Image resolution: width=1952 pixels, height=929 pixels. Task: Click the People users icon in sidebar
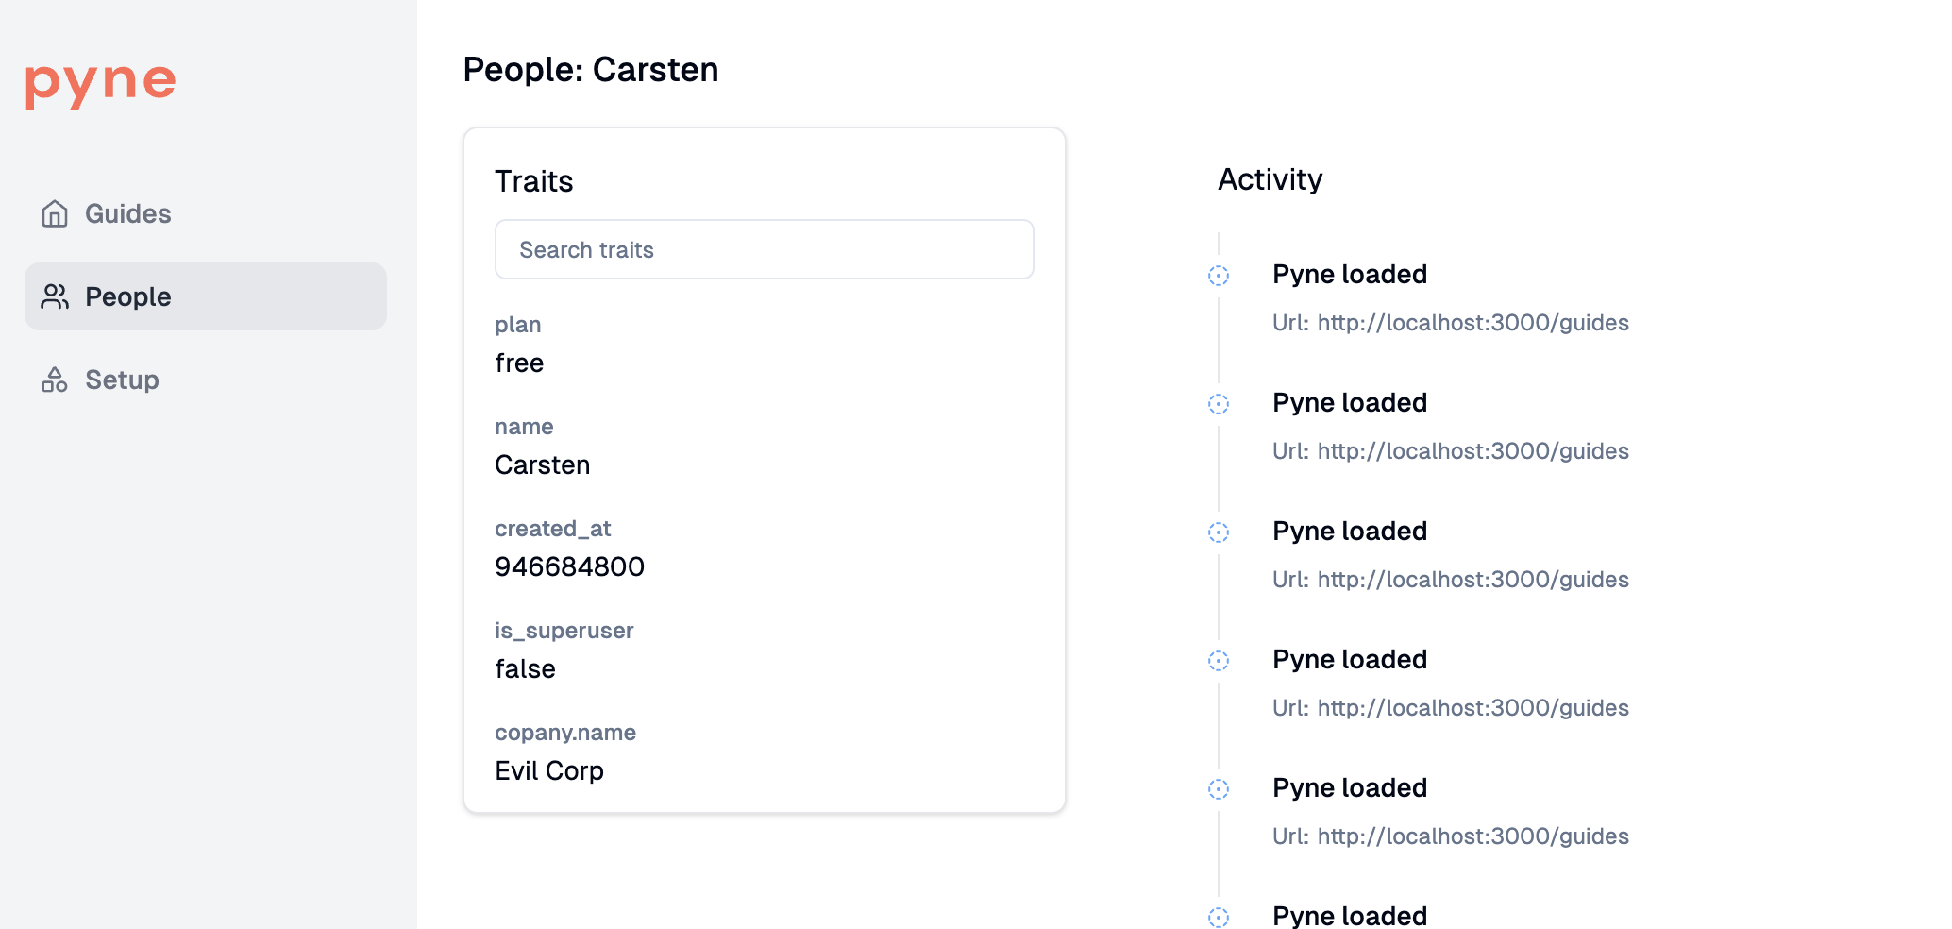click(x=55, y=297)
